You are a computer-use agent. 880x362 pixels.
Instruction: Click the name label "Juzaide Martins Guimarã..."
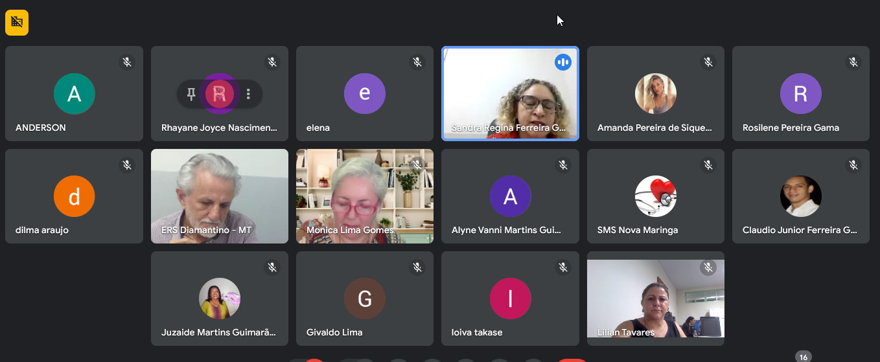218,332
